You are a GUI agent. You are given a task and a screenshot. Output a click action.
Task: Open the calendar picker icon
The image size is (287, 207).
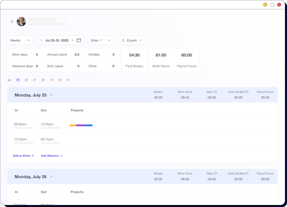click(x=79, y=40)
